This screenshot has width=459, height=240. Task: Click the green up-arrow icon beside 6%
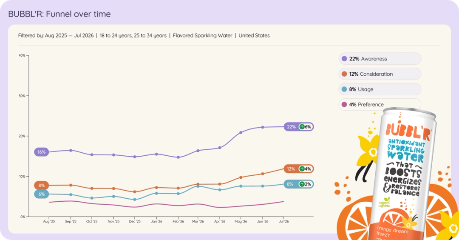pos(301,127)
